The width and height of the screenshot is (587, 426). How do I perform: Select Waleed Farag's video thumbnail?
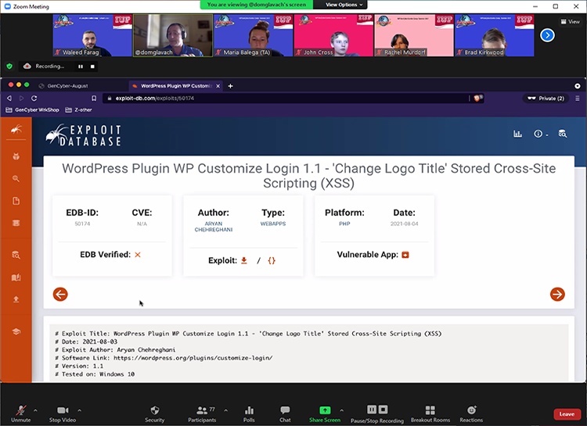pos(92,35)
